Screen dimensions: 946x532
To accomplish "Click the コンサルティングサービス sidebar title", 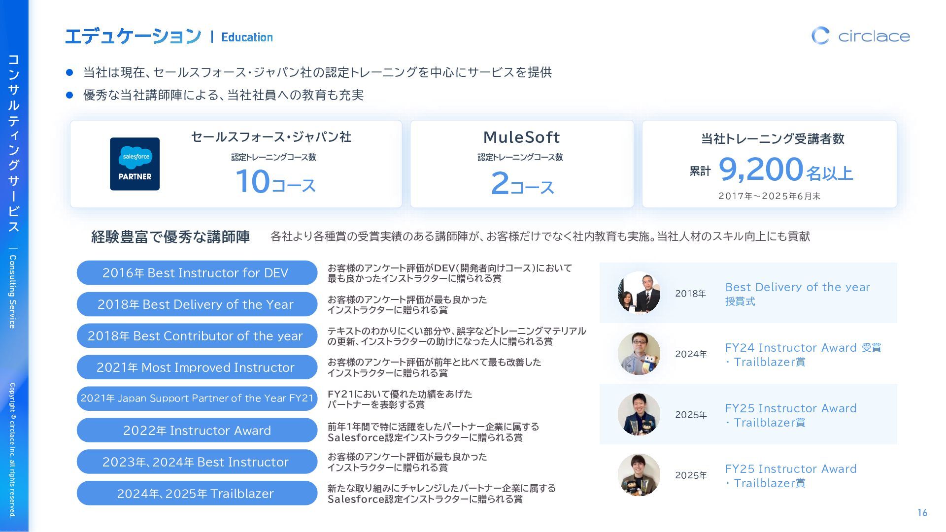I will click(x=13, y=143).
